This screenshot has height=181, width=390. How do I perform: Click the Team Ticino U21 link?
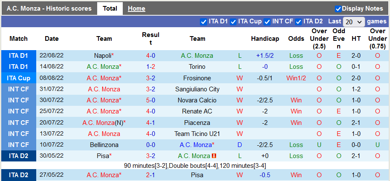(x=197, y=134)
